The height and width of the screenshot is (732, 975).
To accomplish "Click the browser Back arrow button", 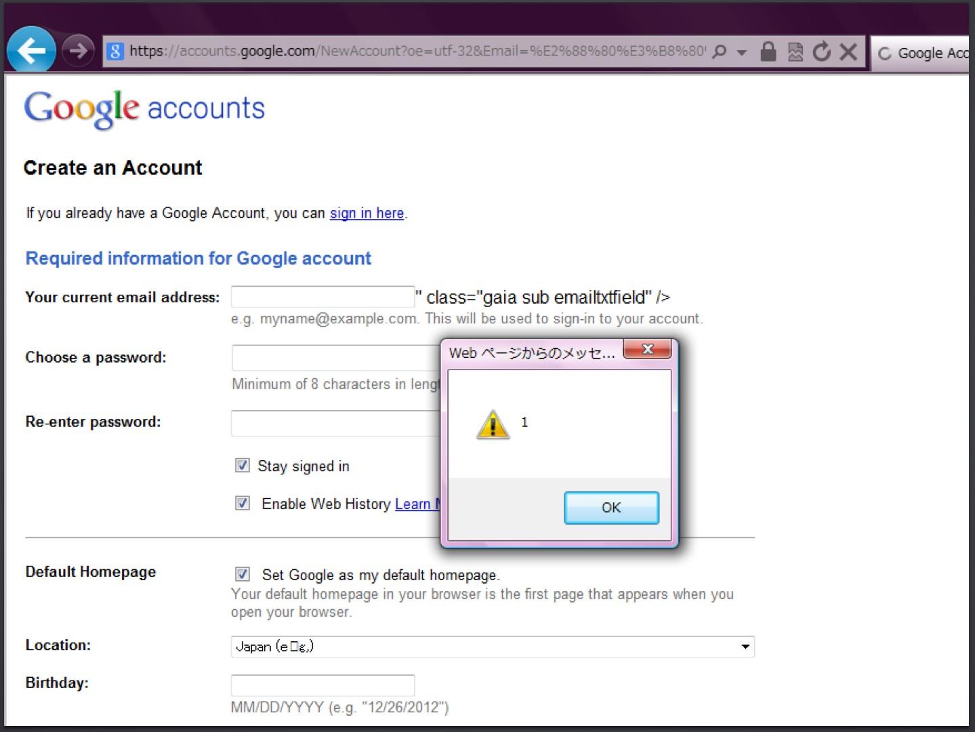I will (30, 49).
